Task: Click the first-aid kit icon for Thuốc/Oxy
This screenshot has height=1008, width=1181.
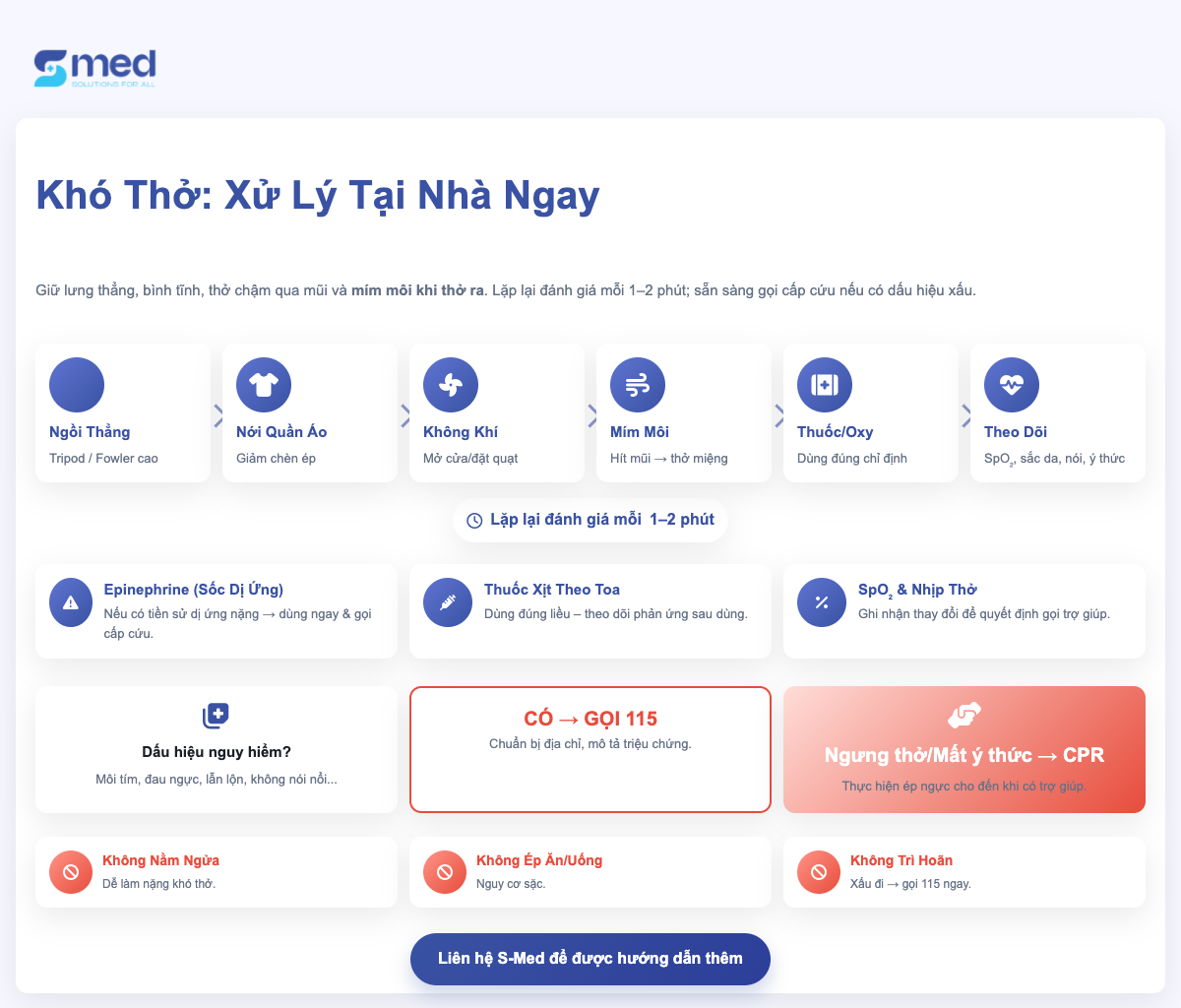Action: point(825,385)
